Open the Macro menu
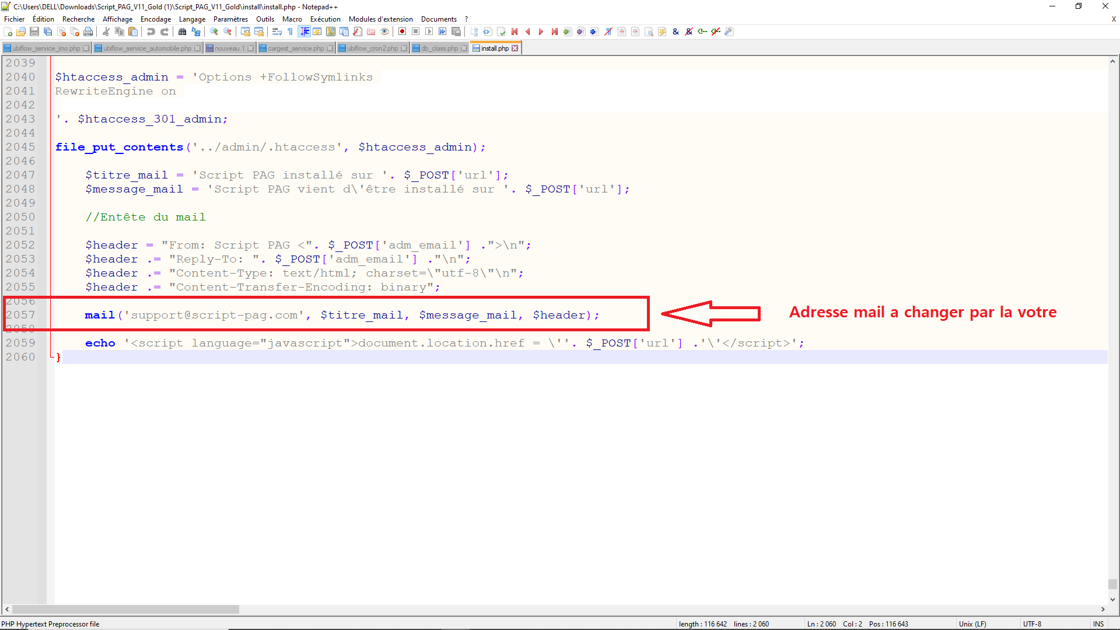The image size is (1120, 630). coord(292,19)
